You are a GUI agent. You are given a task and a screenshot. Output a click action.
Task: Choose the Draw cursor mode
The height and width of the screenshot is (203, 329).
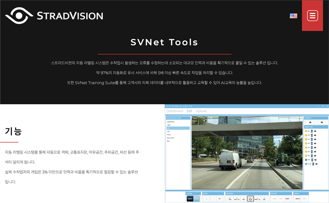click(196, 199)
